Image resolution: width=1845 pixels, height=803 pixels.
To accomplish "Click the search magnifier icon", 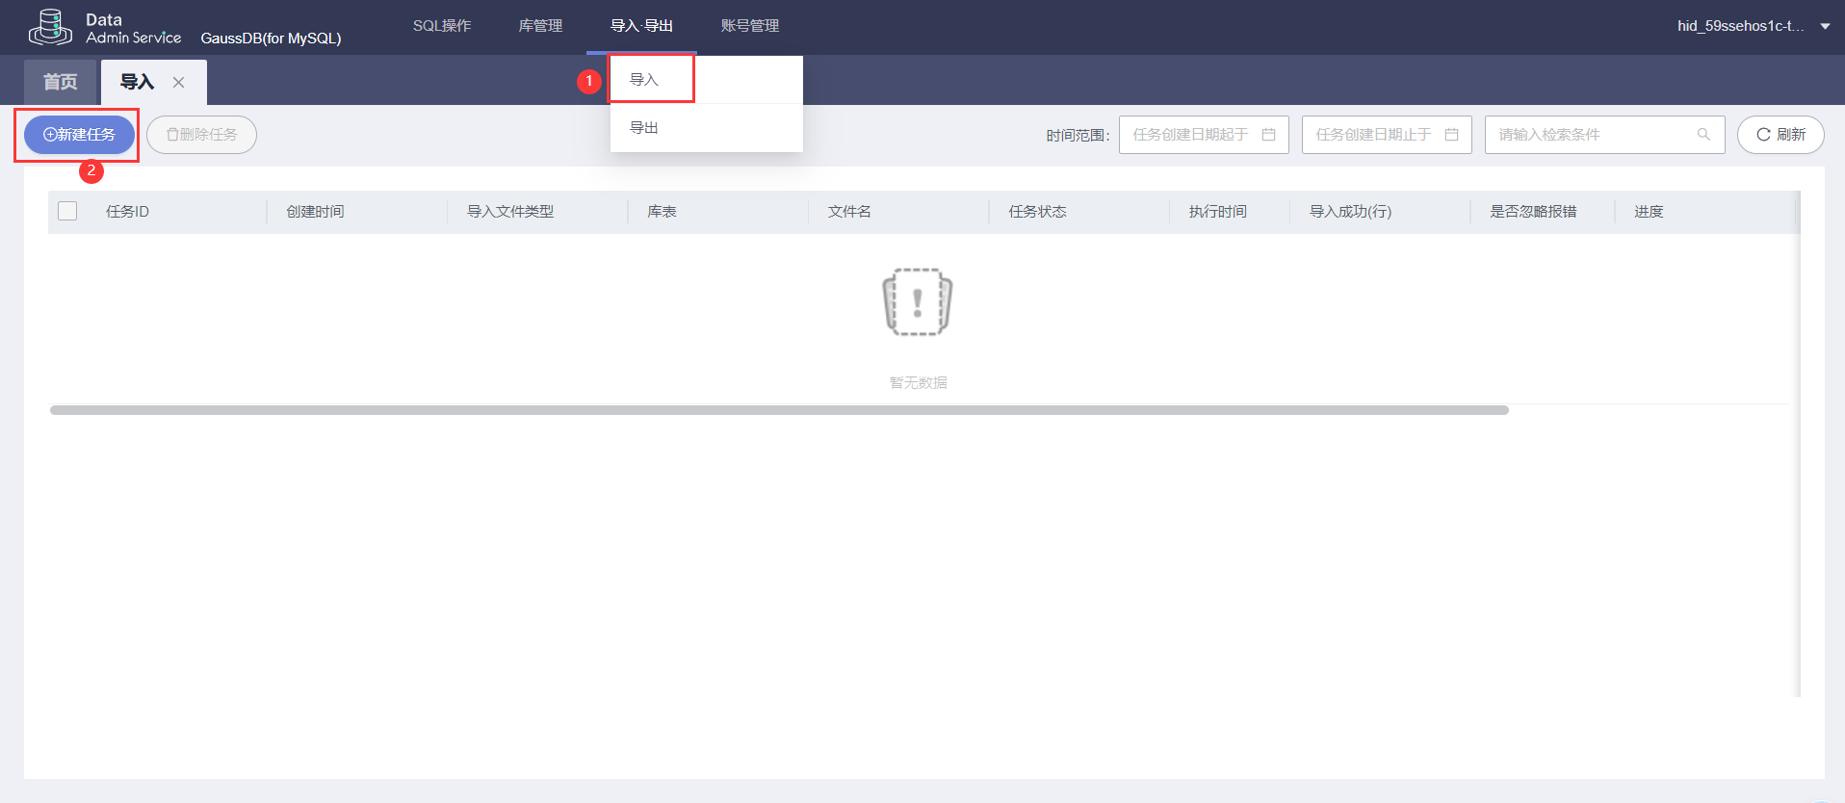I will tap(1703, 135).
